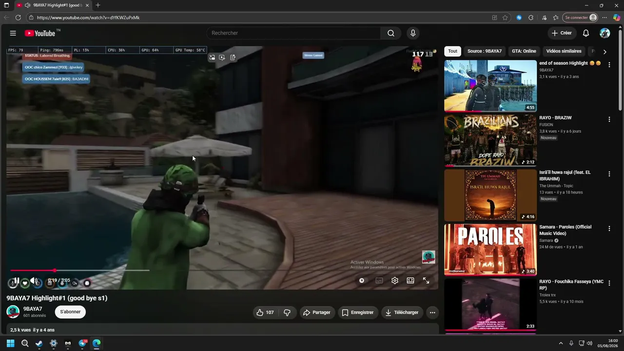The height and width of the screenshot is (351, 624).
Task: Like the video with thumbs up
Action: pyautogui.click(x=265, y=312)
